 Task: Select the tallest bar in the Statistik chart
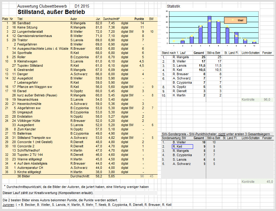point(210,30)
